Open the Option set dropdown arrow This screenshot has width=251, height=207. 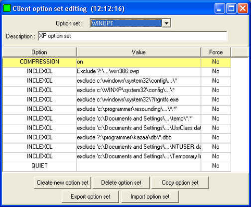pos(166,23)
